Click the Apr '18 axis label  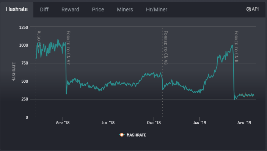point(63,123)
